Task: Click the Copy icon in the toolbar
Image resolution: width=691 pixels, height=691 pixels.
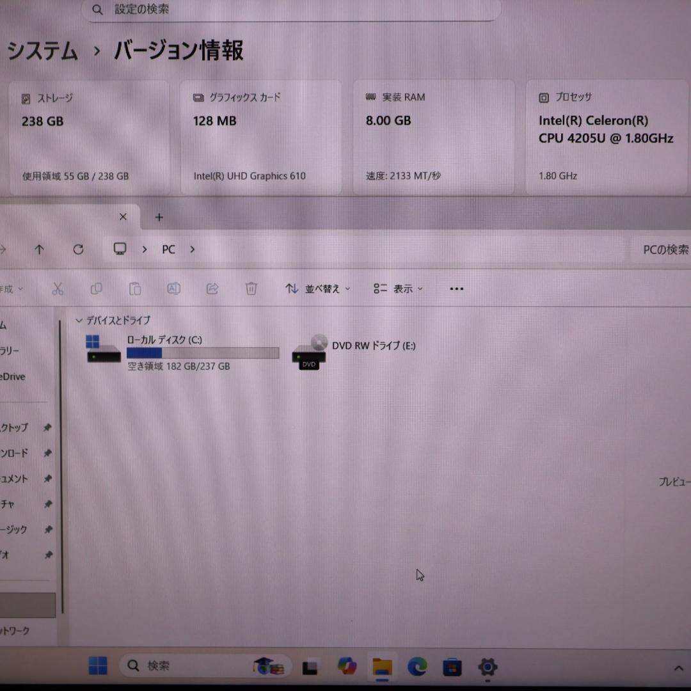Action: click(97, 289)
